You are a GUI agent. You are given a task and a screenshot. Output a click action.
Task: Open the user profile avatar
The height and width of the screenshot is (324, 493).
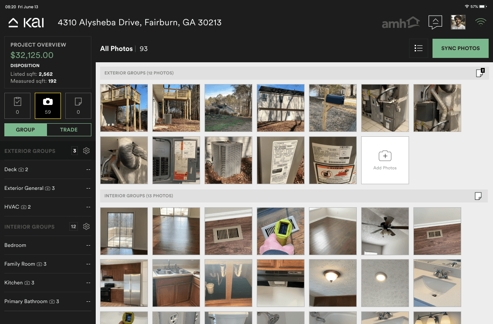458,22
